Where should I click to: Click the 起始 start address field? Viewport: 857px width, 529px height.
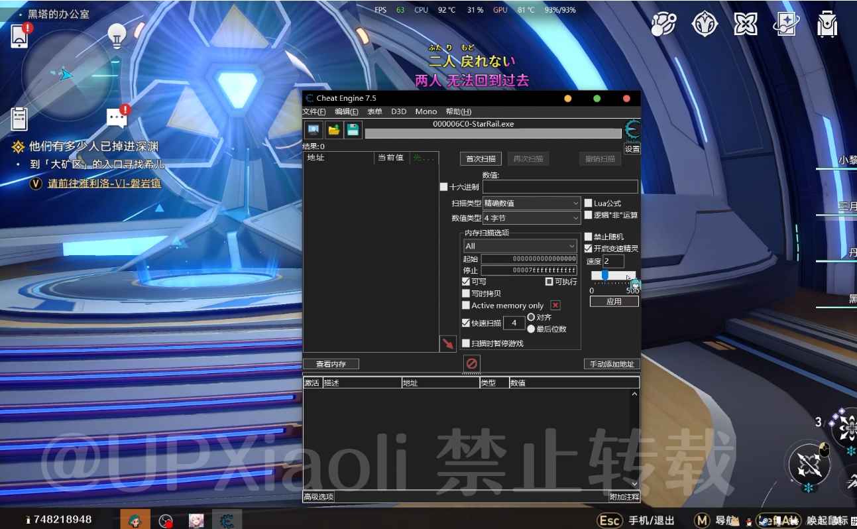(529, 259)
